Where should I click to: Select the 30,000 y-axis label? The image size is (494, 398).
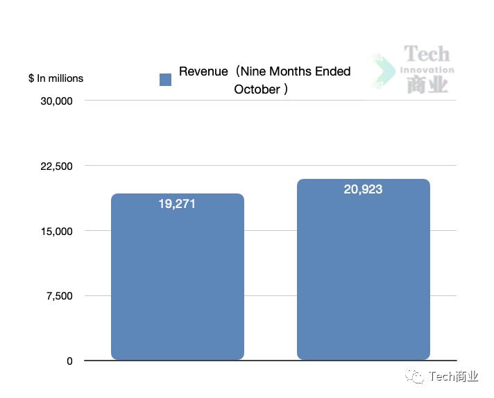(57, 101)
